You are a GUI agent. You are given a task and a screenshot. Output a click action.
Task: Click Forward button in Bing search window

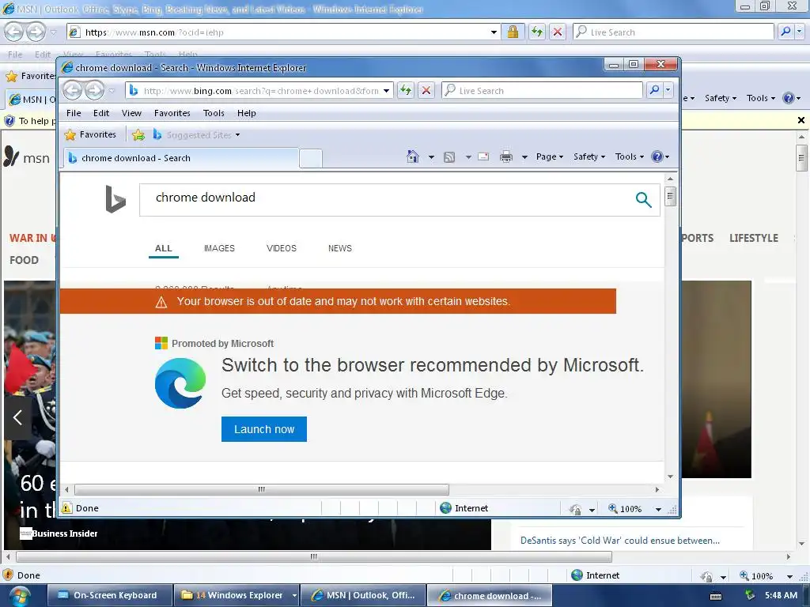point(94,91)
